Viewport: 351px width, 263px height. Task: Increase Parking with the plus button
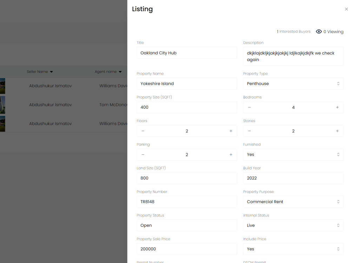231,155
